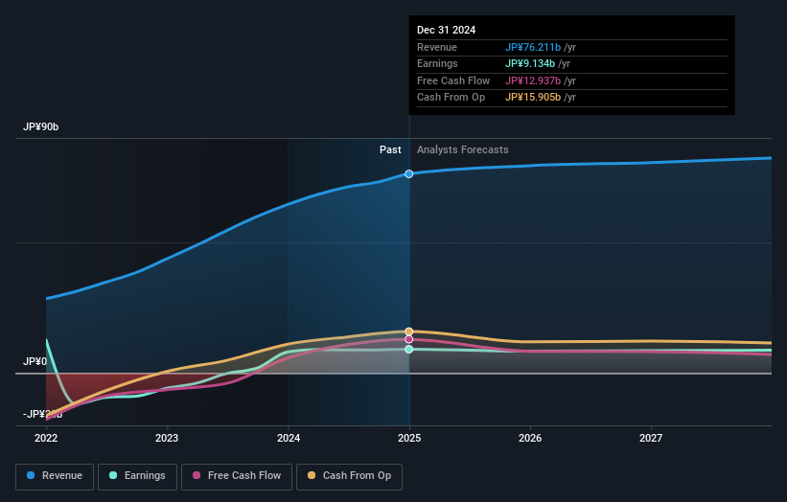Click the JP¥90b y-axis label
This screenshot has height=502, width=787.
(40, 126)
